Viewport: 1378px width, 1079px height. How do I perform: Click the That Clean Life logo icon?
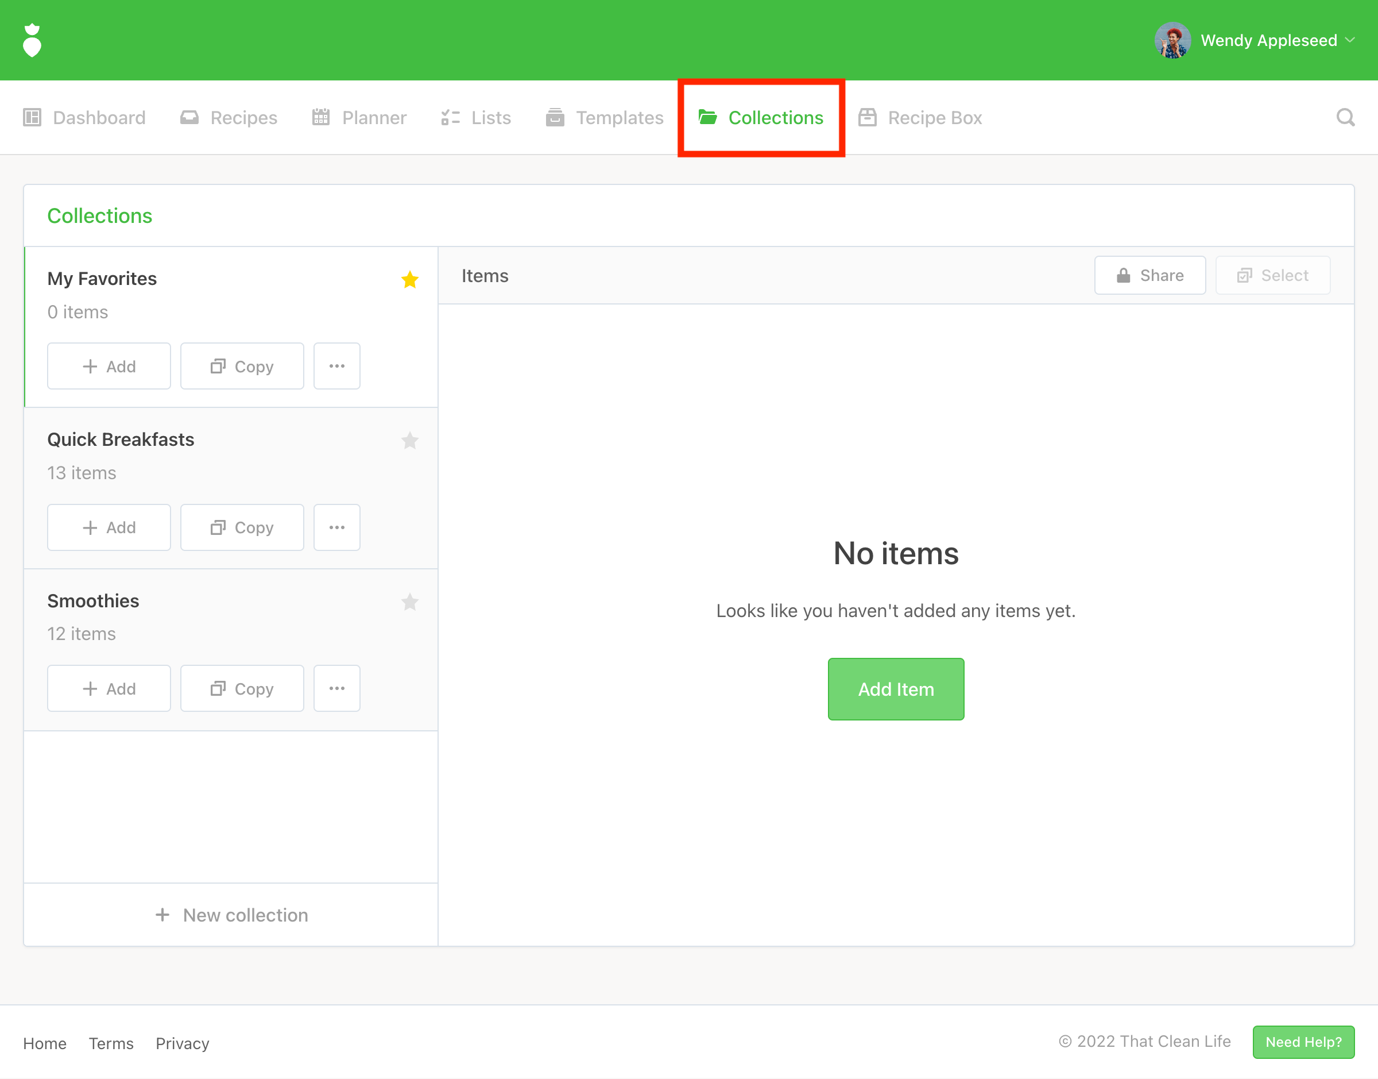click(x=32, y=40)
